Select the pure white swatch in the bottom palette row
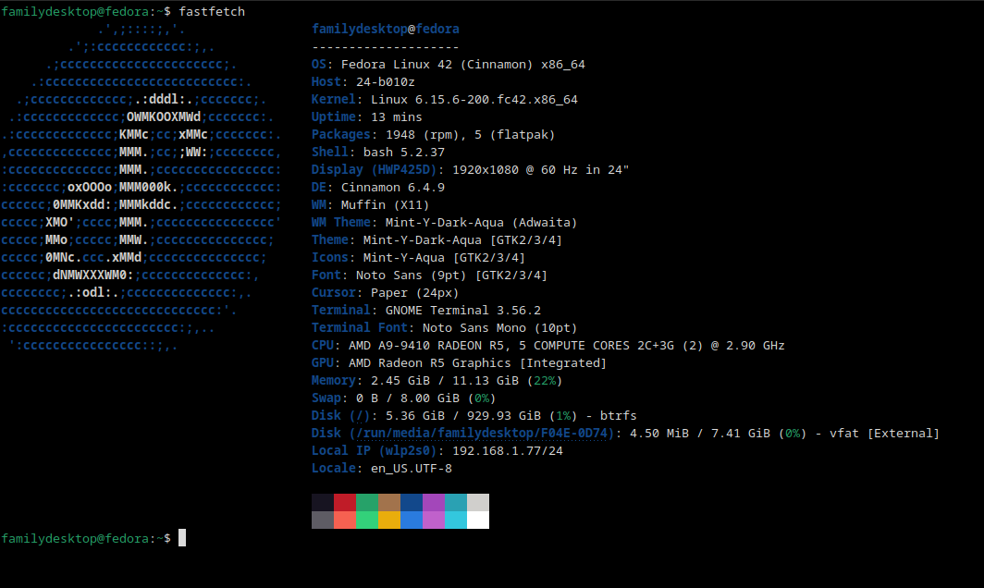984x588 pixels. 478,520
